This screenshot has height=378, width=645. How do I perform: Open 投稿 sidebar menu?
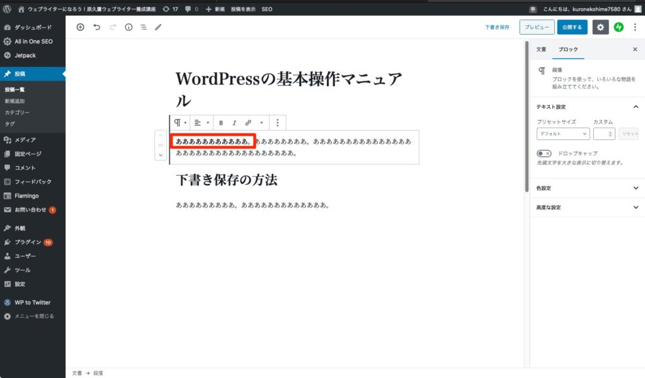tap(33, 74)
